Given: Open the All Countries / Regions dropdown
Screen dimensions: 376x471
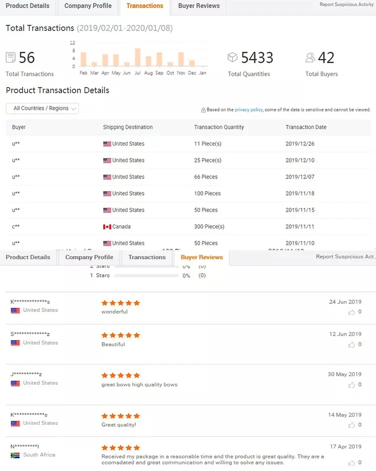Looking at the screenshot, I should click(x=42, y=108).
